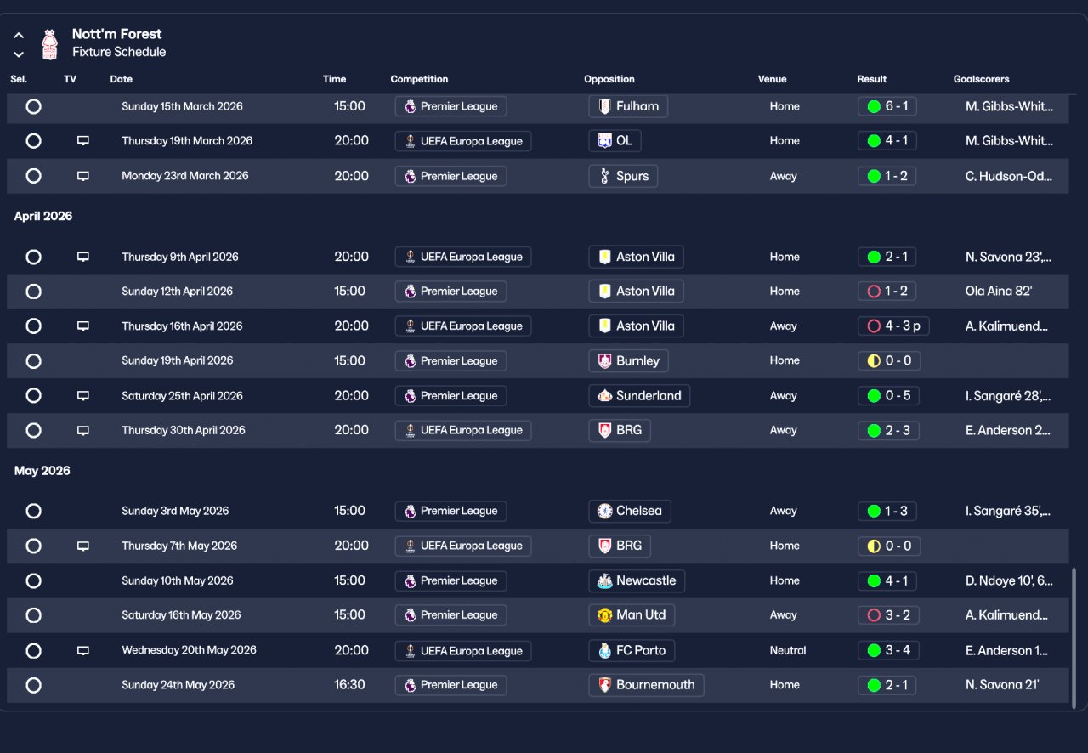
Task: Click the TV icon for Thursday 19th March
Action: [x=83, y=141]
